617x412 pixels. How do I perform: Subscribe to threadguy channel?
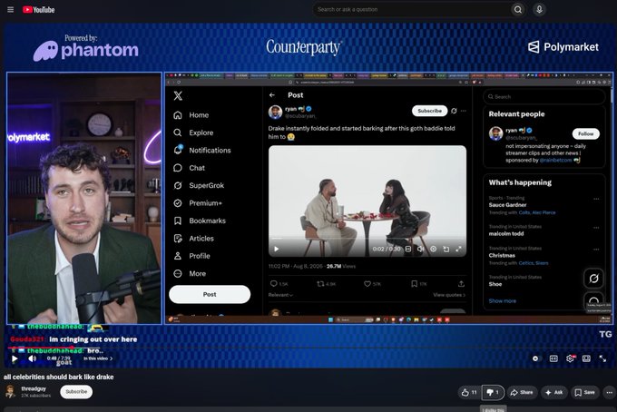coord(76,391)
